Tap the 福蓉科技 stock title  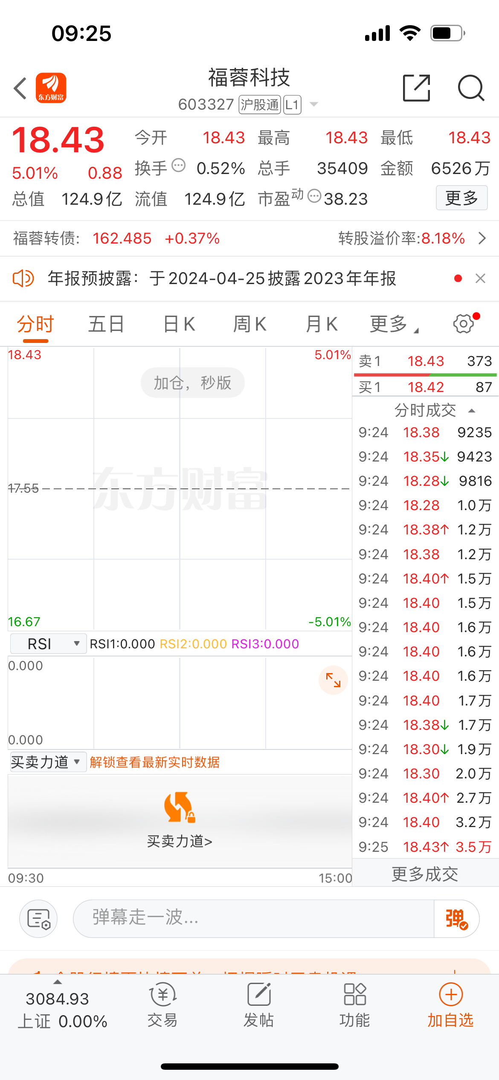tap(249, 78)
